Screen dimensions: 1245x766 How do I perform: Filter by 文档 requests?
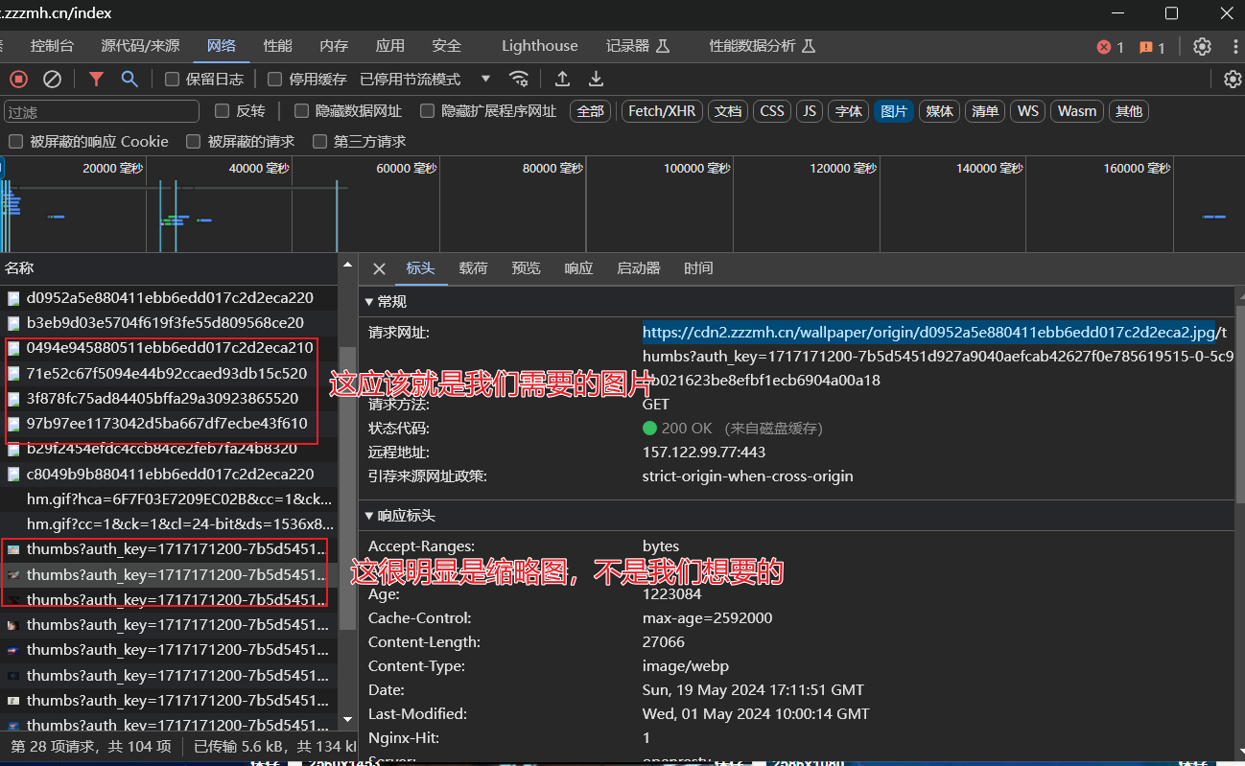click(728, 111)
